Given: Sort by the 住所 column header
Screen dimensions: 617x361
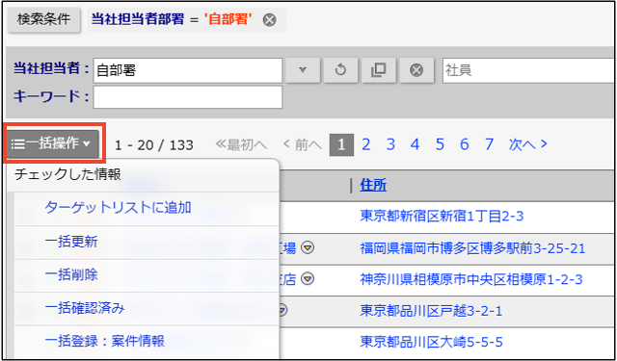Looking at the screenshot, I should [x=373, y=185].
